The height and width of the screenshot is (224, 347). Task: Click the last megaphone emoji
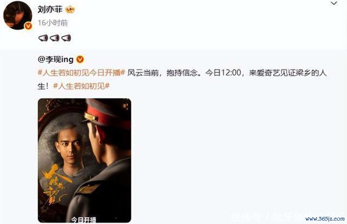[x=66, y=38]
